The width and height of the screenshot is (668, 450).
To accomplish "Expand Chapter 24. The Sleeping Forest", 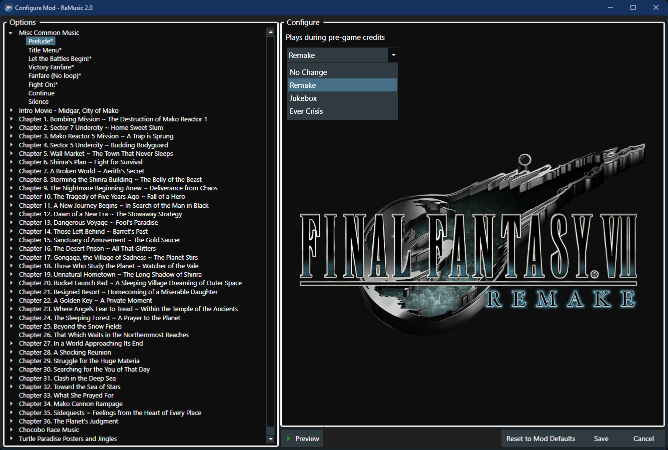I will click(11, 318).
